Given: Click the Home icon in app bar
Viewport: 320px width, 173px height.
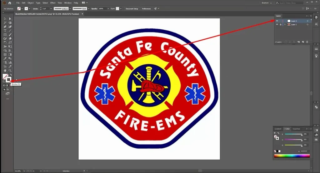Looking at the screenshot, I should tap(10, 3).
